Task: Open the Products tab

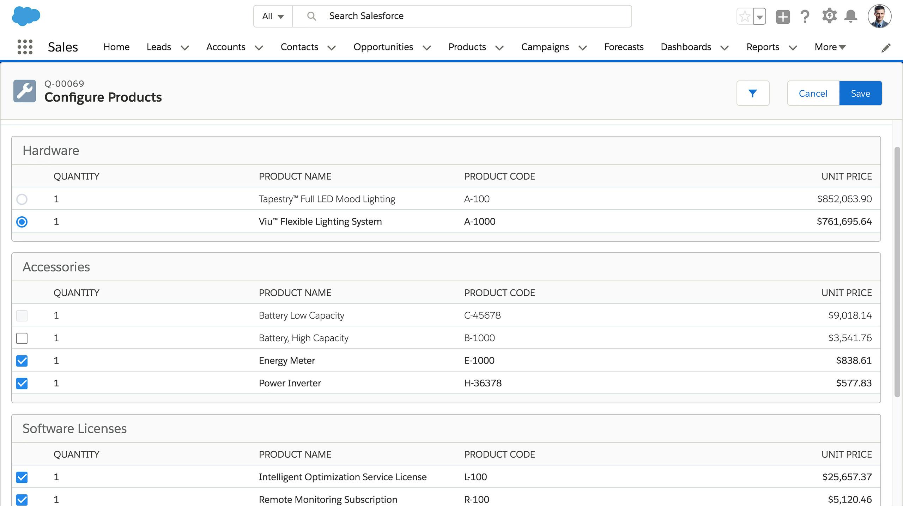Action: (467, 47)
